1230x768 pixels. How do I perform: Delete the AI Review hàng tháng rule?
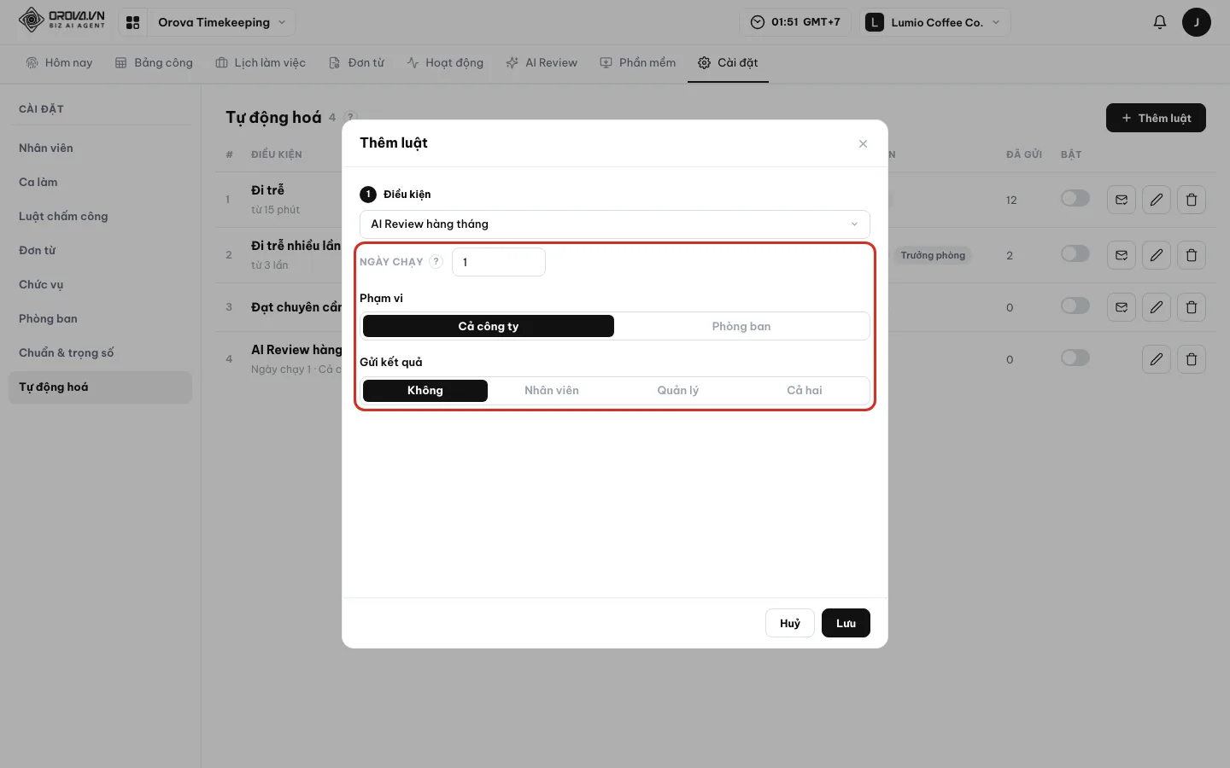(1192, 359)
